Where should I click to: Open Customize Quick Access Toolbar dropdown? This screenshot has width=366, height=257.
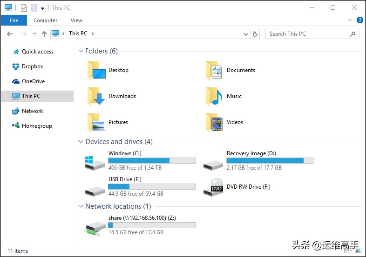42,8
